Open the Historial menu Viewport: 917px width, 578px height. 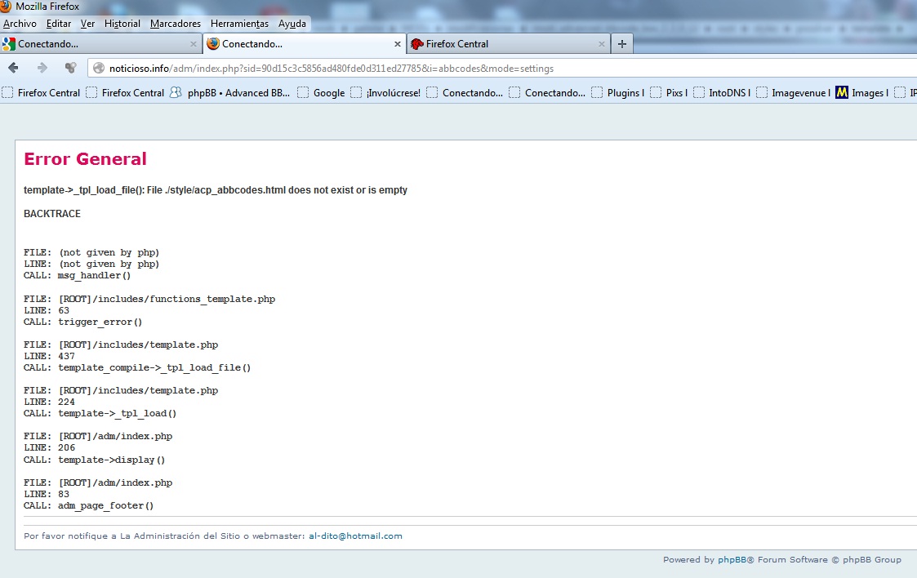pos(122,24)
